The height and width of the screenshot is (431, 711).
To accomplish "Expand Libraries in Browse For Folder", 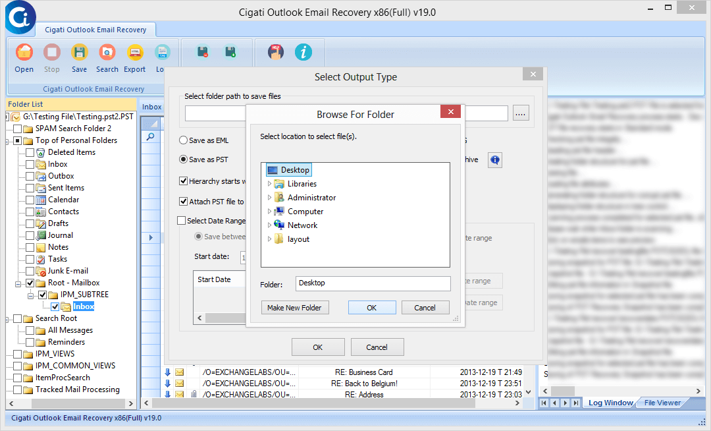I will pyautogui.click(x=269, y=184).
